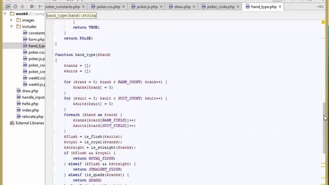Click the STRAIGHT_FLUSH constant in code
This screenshot has width=329, height=185.
click(x=105, y=169)
